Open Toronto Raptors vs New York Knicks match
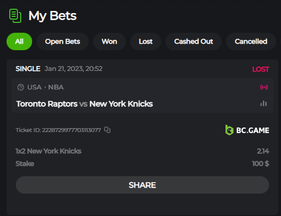281x216 pixels. click(x=84, y=104)
